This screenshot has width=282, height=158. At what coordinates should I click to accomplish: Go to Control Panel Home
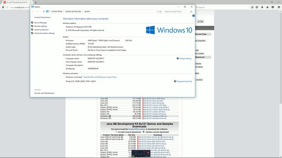tap(42, 18)
